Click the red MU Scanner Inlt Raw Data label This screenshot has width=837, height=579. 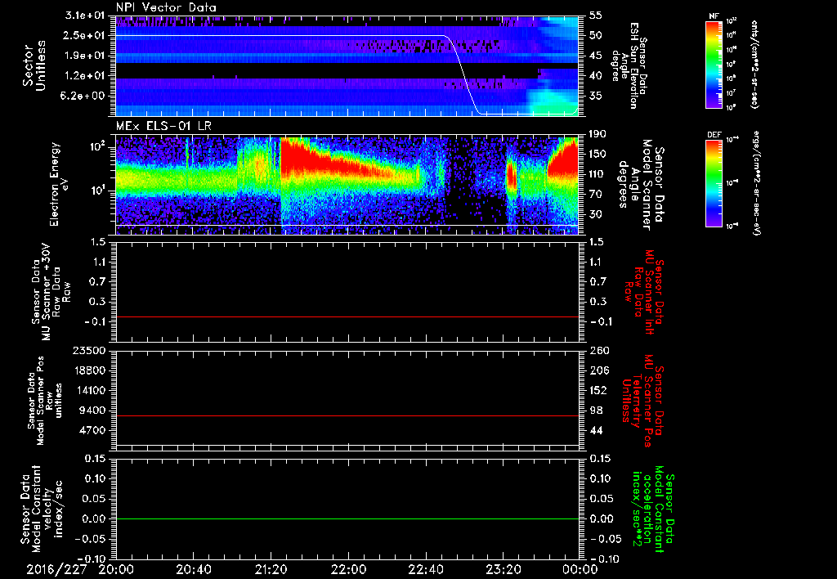(x=642, y=290)
